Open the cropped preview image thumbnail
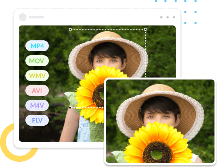This screenshot has height=168, width=218. coord(160,121)
